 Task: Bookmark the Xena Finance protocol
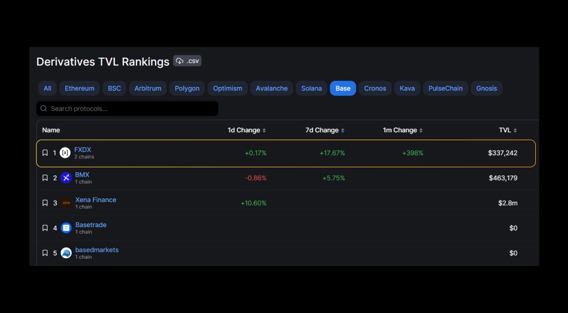45,203
